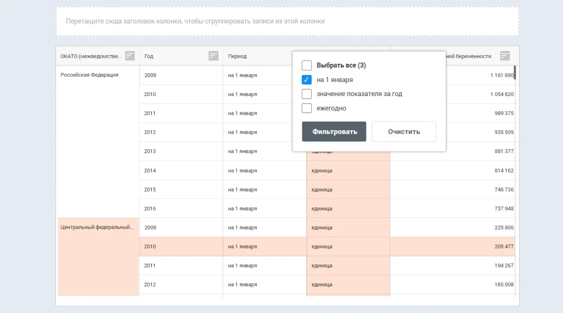Click the highlighted value 205 477
Screen dimensions: 563x313
click(x=504, y=247)
